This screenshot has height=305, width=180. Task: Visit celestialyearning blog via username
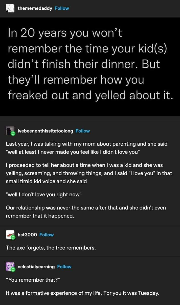tap(36, 266)
